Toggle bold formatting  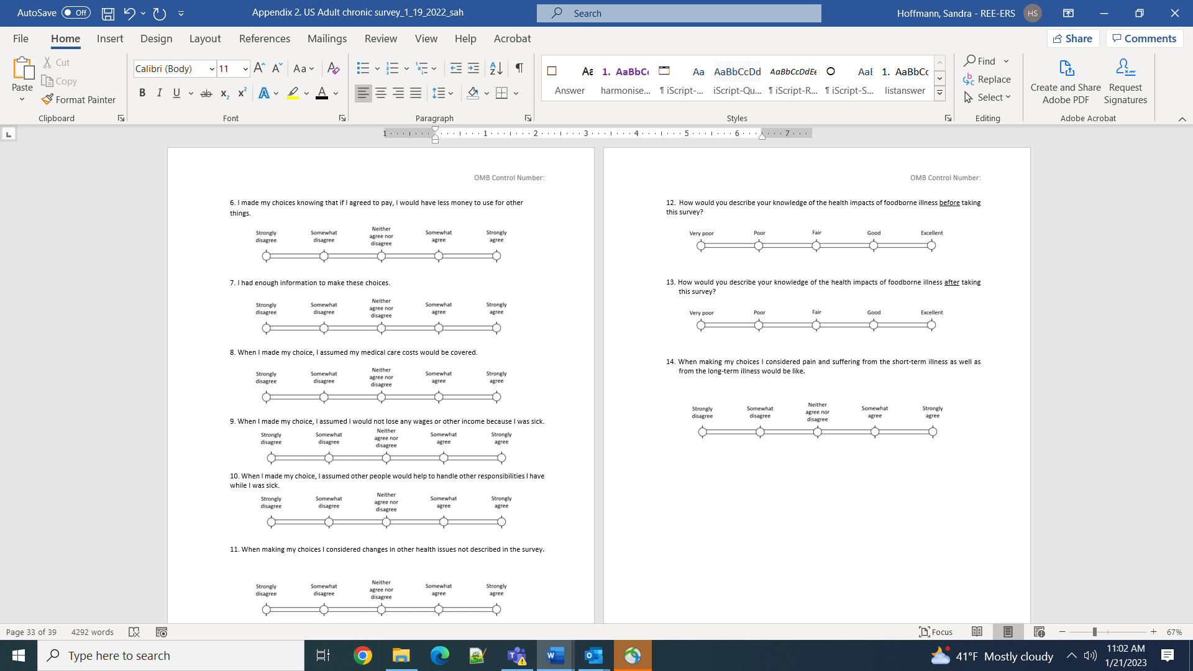(x=142, y=93)
